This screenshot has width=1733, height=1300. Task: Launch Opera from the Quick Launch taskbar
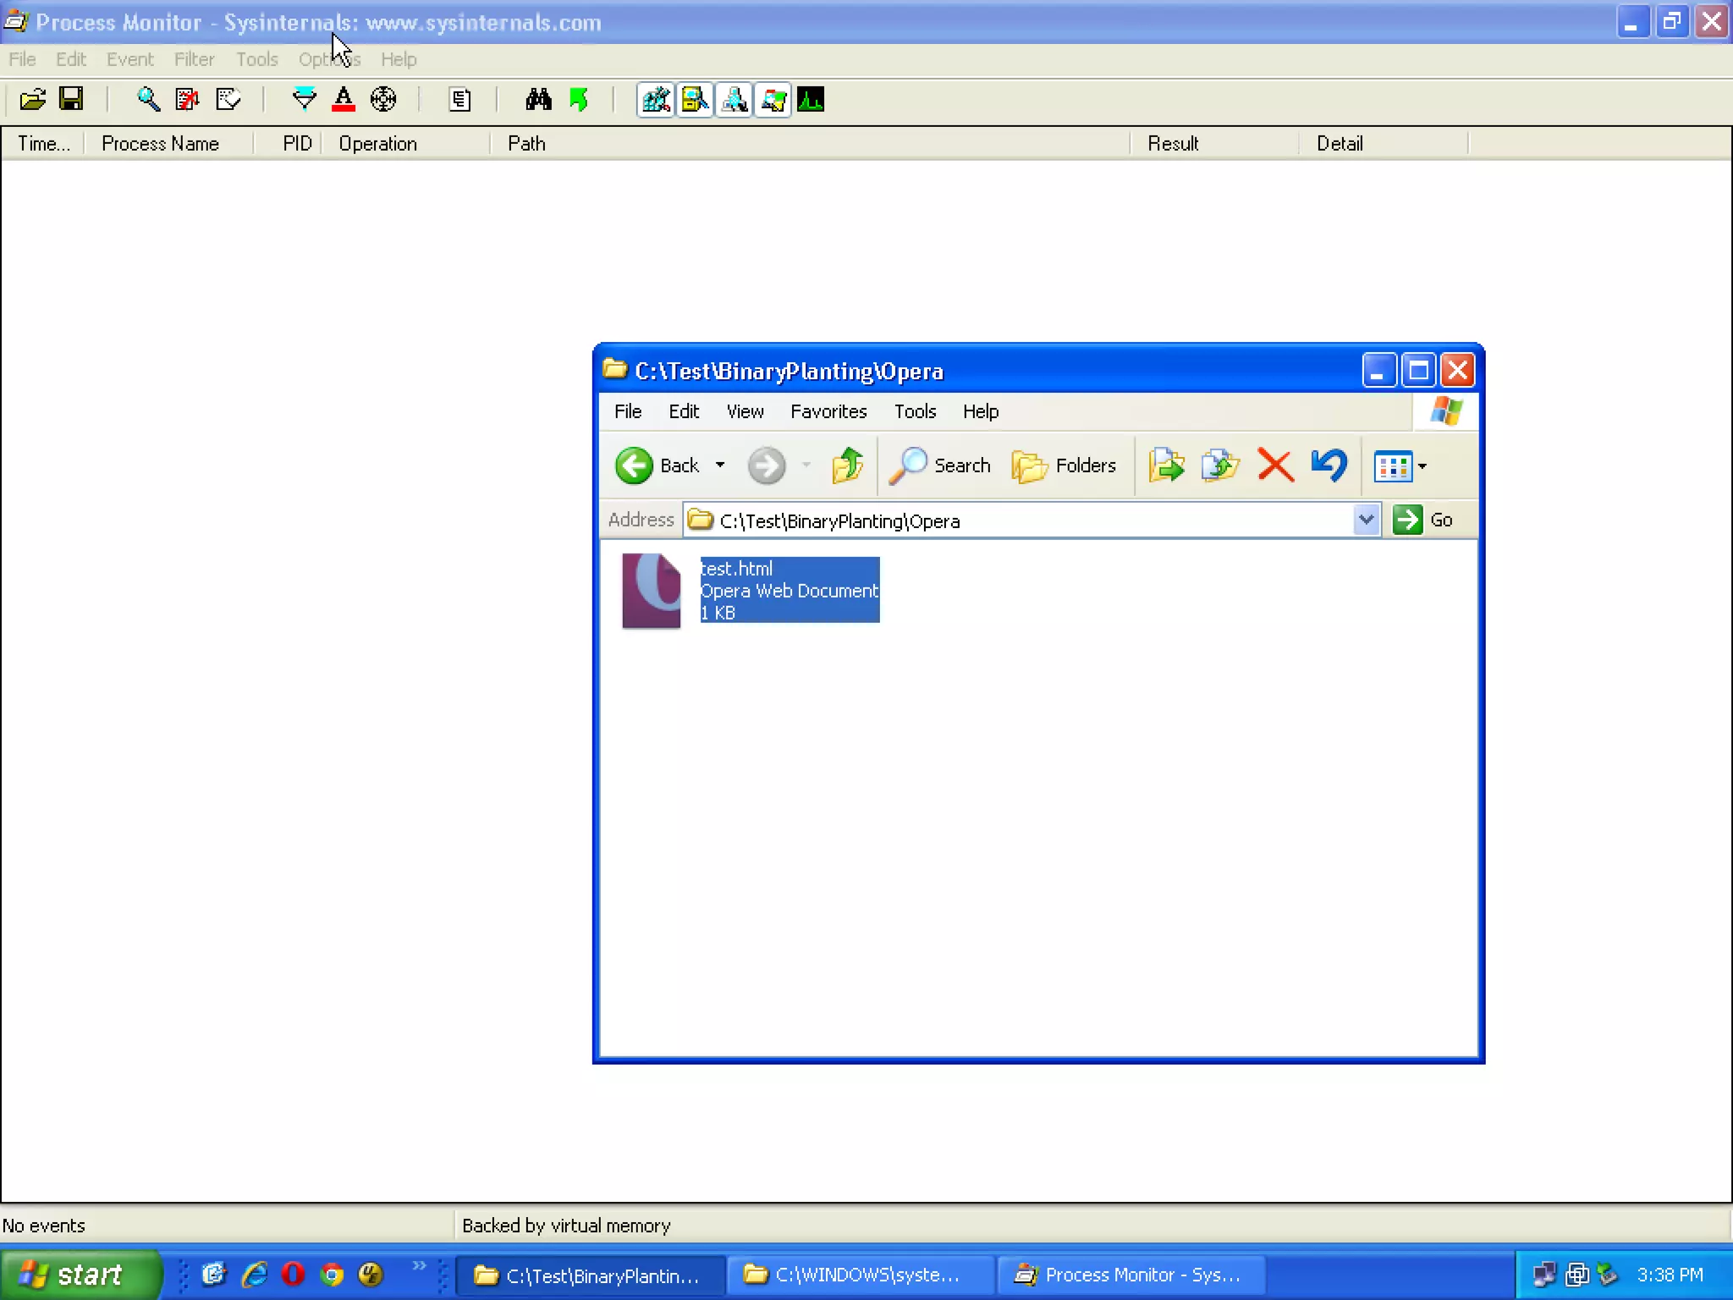293,1274
